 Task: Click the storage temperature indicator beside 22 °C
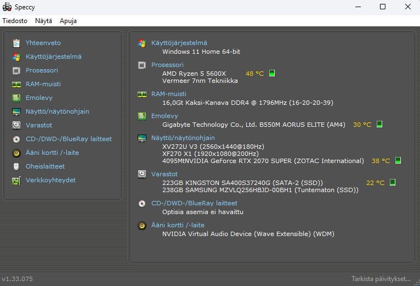coord(393,183)
